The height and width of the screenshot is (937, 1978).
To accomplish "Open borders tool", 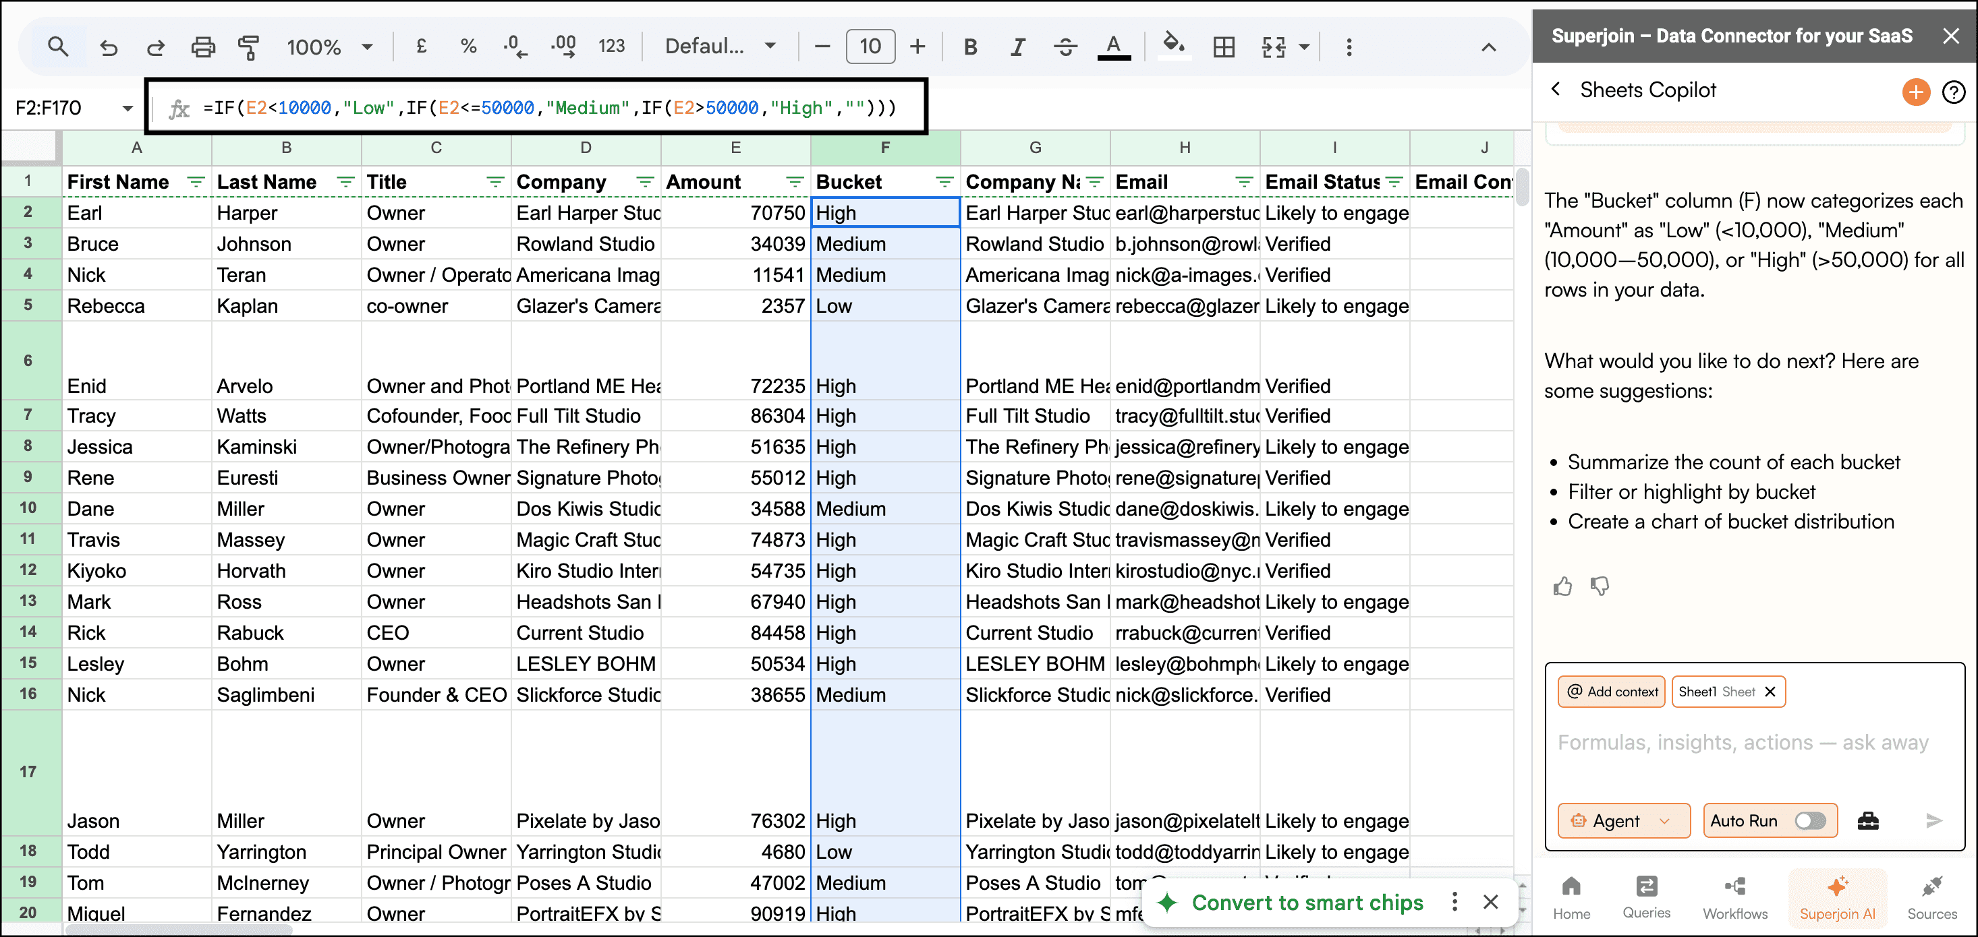I will pyautogui.click(x=1224, y=48).
